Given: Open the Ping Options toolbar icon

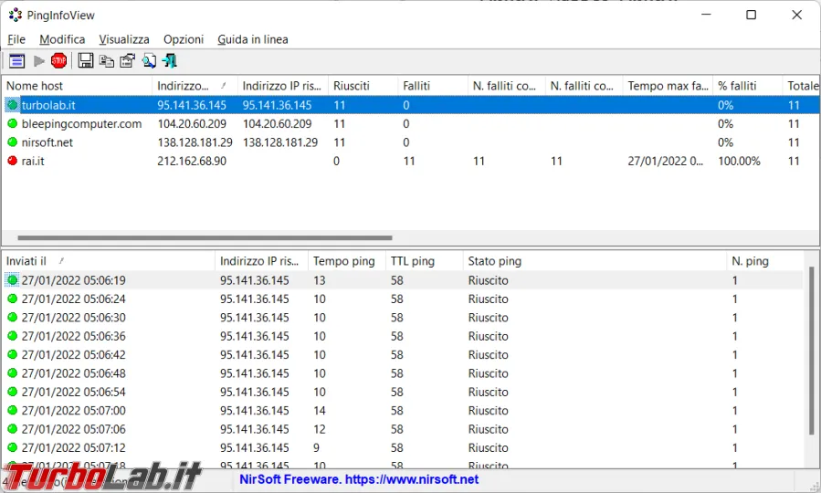Looking at the screenshot, I should 16,61.
